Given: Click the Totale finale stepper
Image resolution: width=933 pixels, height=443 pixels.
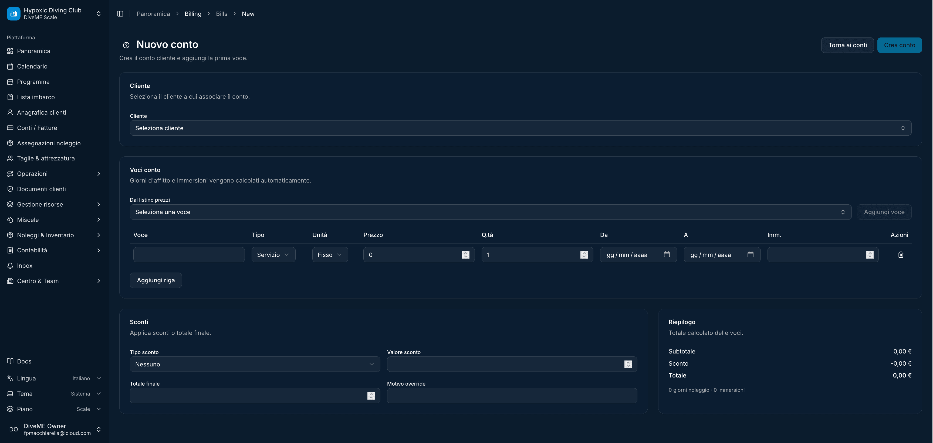Looking at the screenshot, I should pos(371,396).
